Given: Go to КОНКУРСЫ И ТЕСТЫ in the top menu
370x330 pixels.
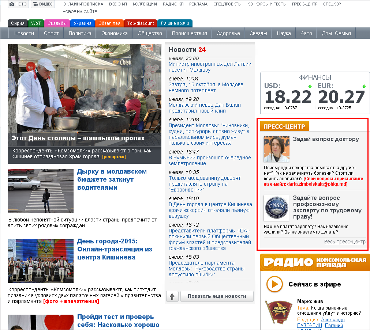Looking at the screenshot, I should click(267, 4).
